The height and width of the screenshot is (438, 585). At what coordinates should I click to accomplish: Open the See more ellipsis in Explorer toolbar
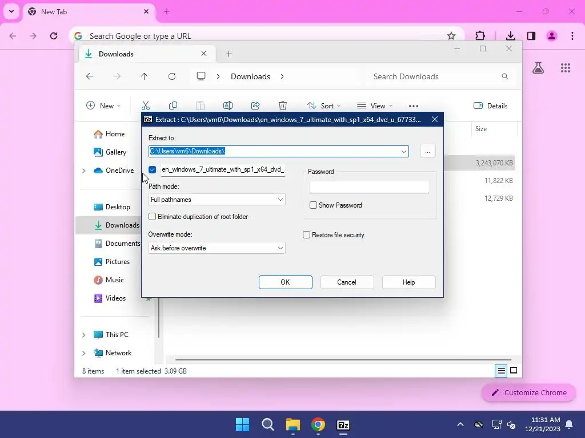pyautogui.click(x=414, y=106)
